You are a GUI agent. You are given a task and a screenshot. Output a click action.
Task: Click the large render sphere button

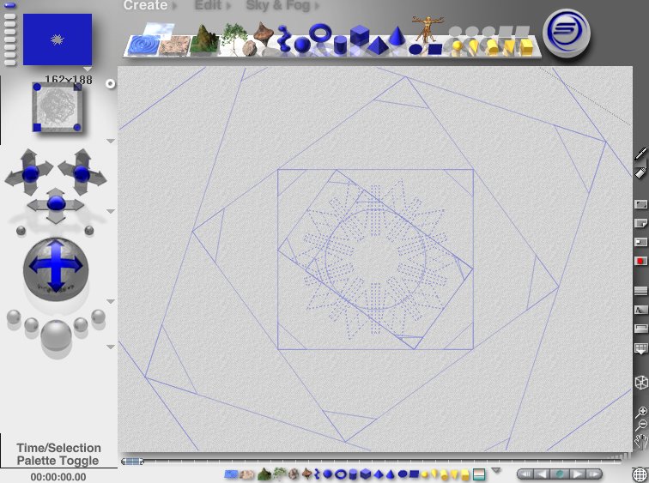coord(56,335)
